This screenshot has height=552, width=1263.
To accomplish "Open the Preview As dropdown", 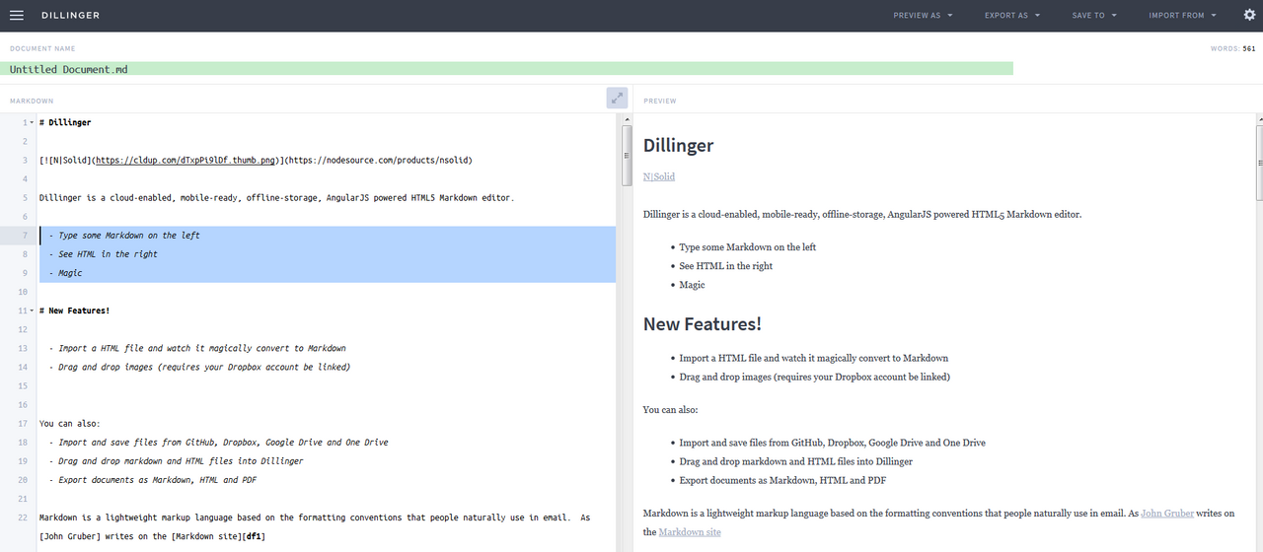I will point(923,16).
